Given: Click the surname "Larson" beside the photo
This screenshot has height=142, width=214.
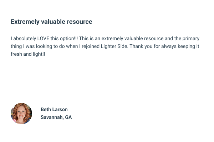Looking at the screenshot, I should [60, 109].
